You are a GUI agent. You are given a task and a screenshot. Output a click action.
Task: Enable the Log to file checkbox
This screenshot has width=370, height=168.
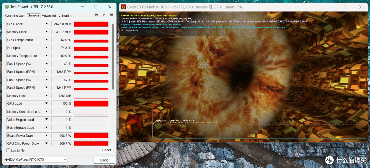pos(8,150)
